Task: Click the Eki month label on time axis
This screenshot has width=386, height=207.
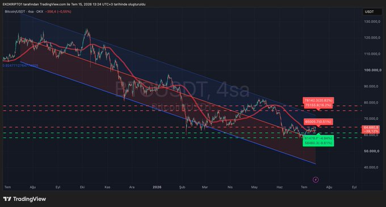Action: click(x=82, y=187)
